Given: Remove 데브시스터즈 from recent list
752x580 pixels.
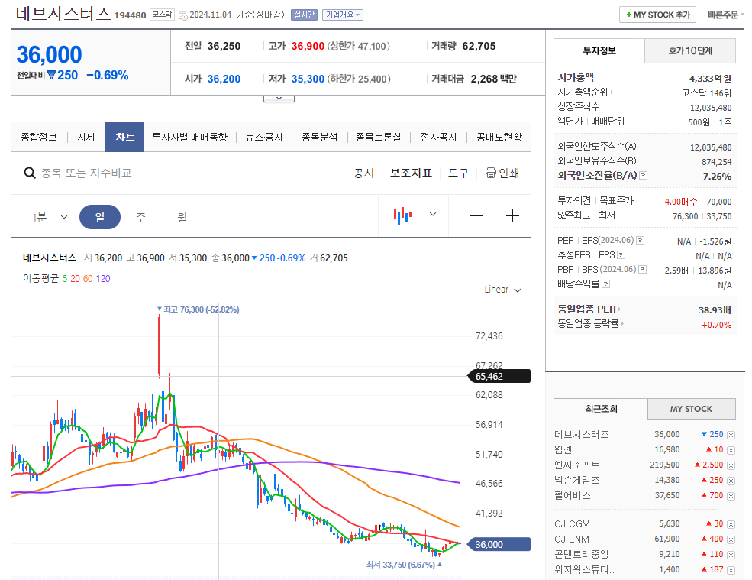Looking at the screenshot, I should coord(731,435).
